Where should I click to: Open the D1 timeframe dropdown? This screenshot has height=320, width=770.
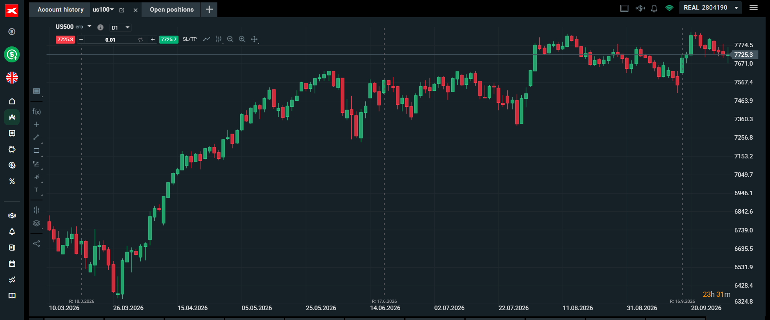(x=120, y=28)
